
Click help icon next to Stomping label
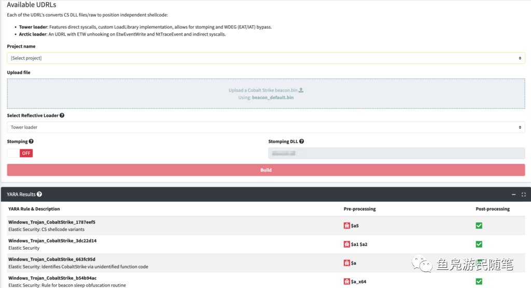(31, 142)
